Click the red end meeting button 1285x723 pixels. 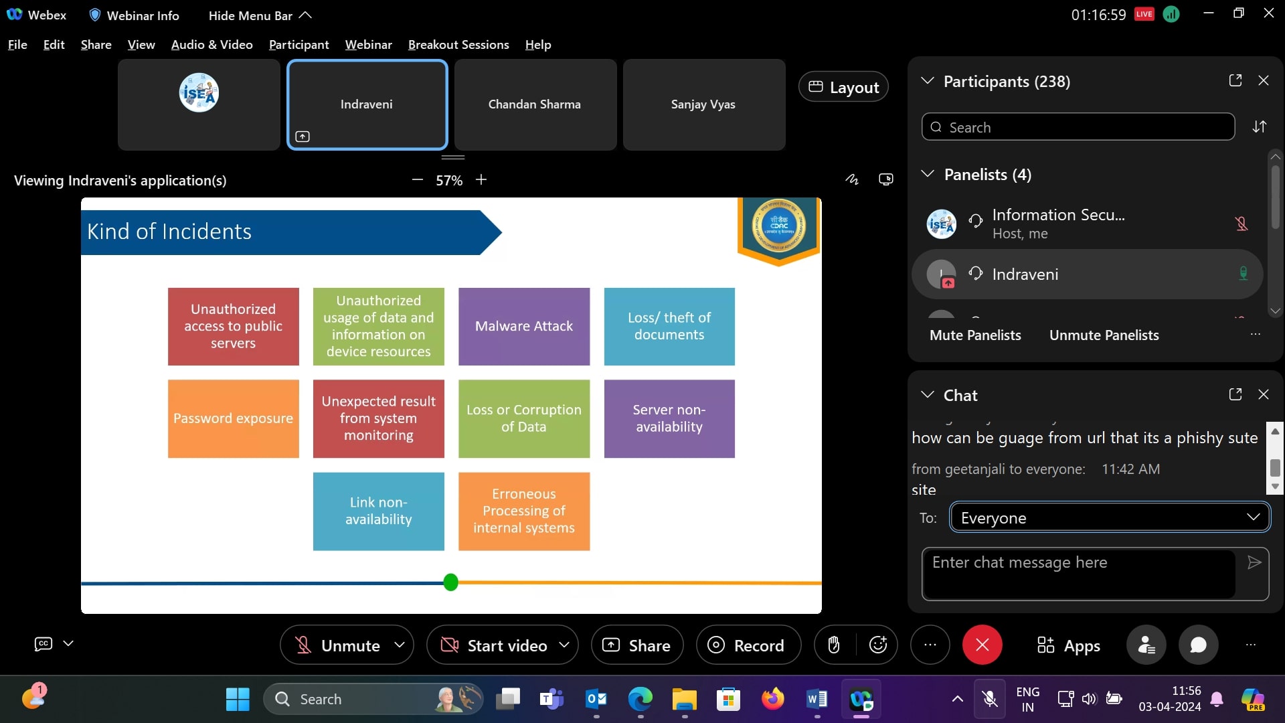(x=982, y=645)
